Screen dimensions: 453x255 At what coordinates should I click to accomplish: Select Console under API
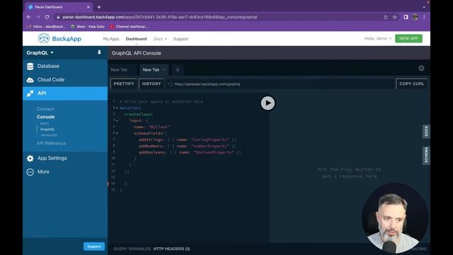[x=45, y=117]
